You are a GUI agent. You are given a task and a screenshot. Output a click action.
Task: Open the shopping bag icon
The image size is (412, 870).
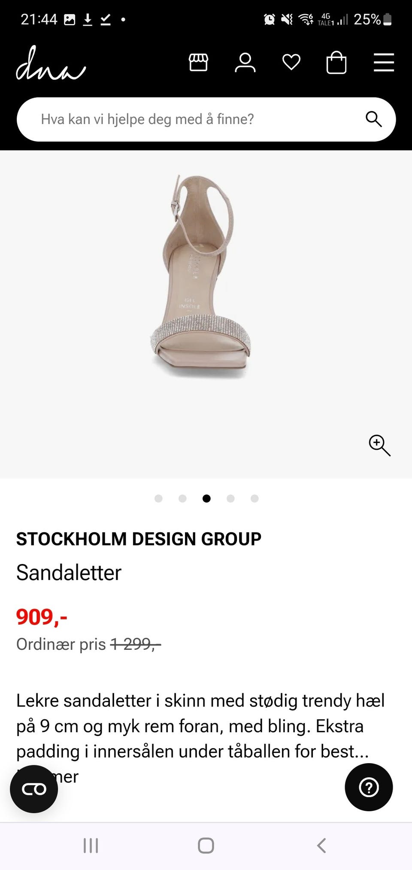pos(336,63)
